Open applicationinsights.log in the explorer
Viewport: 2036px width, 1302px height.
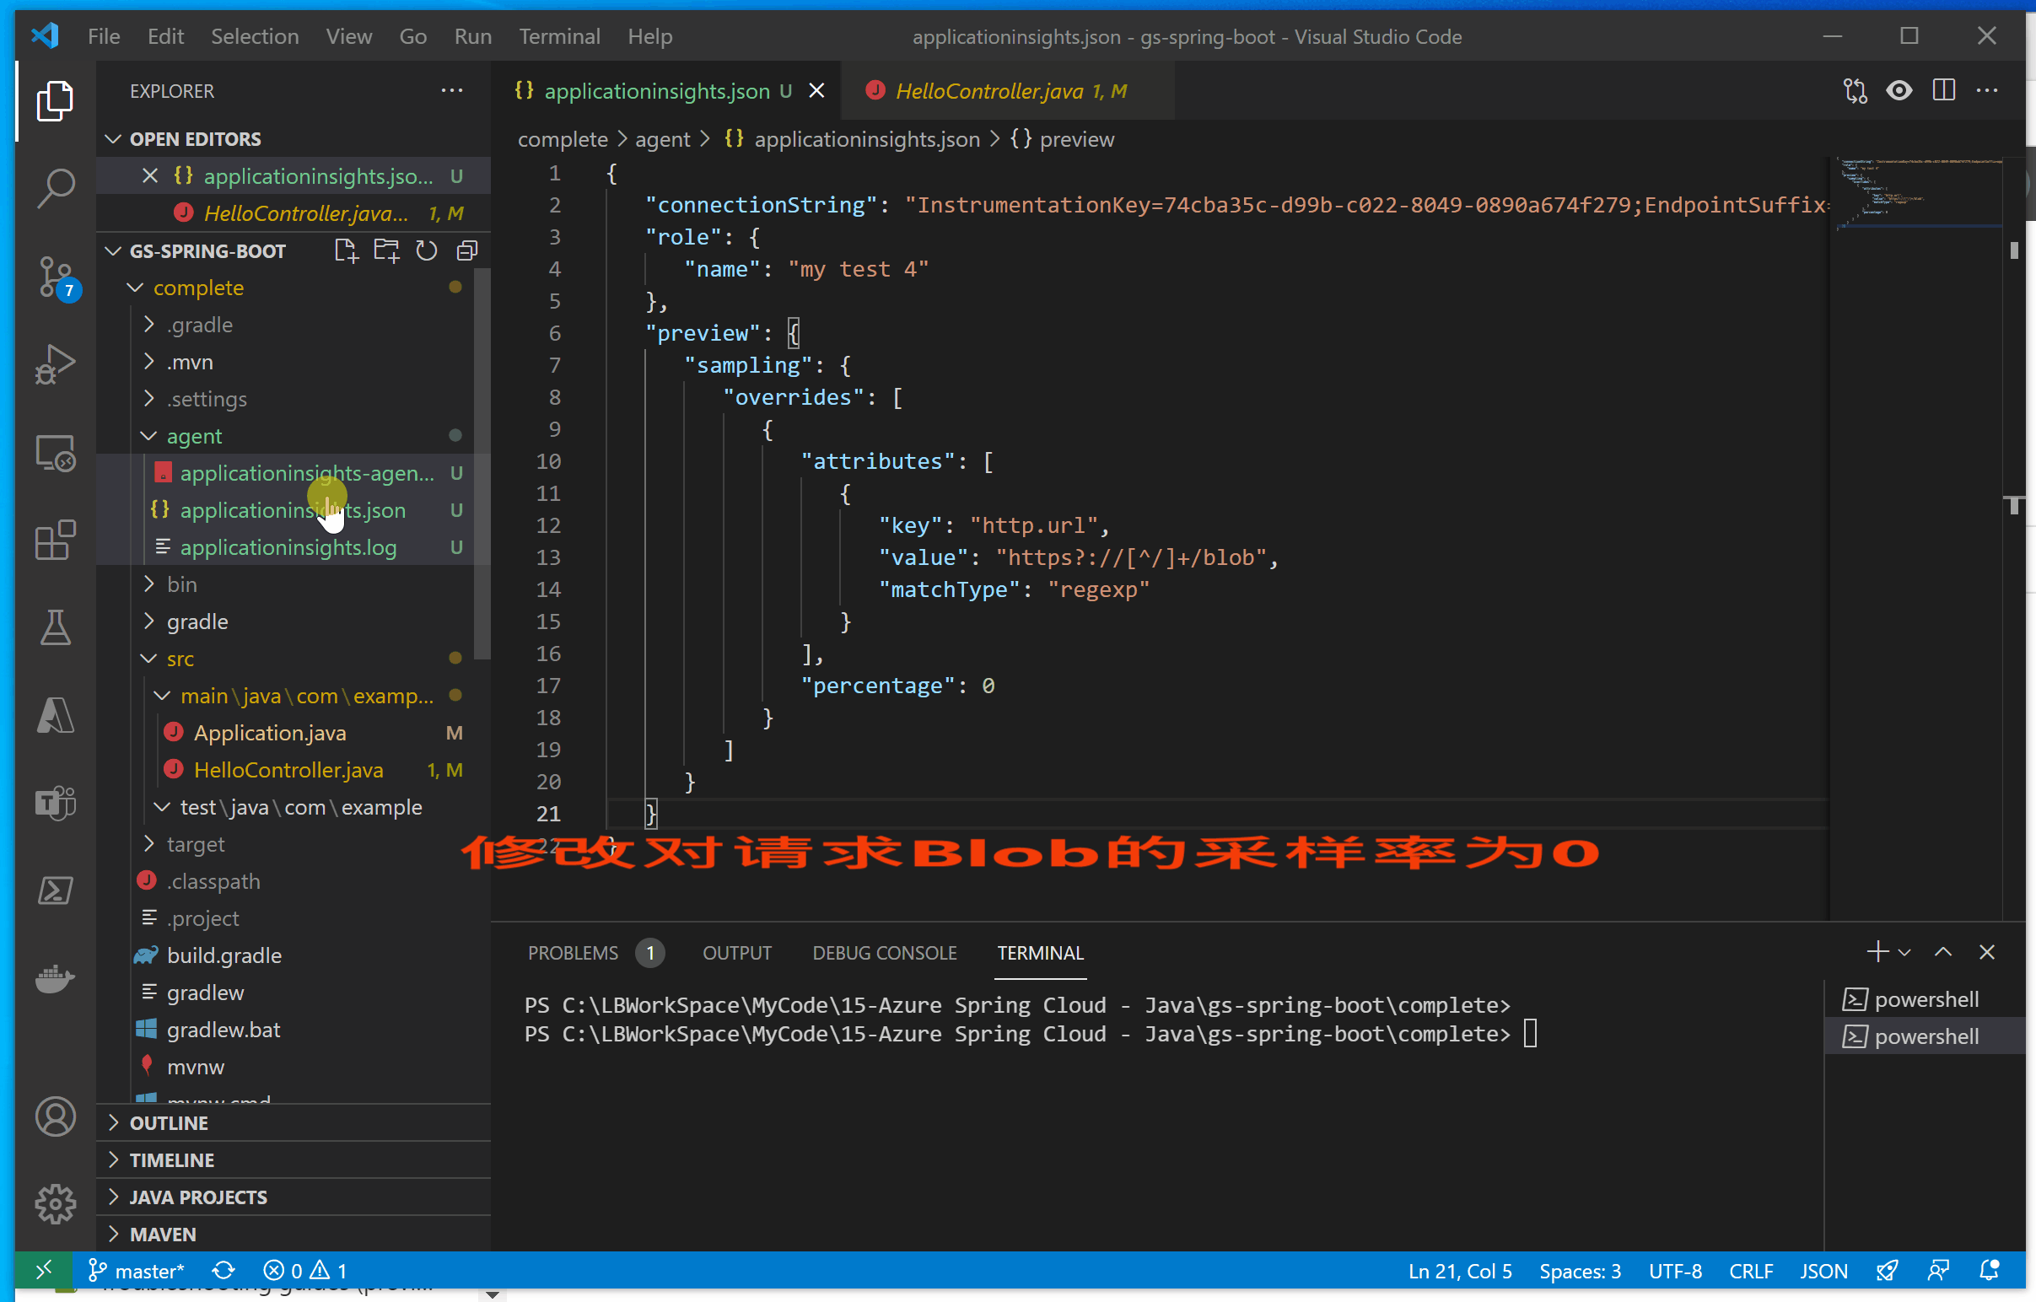pos(288,547)
